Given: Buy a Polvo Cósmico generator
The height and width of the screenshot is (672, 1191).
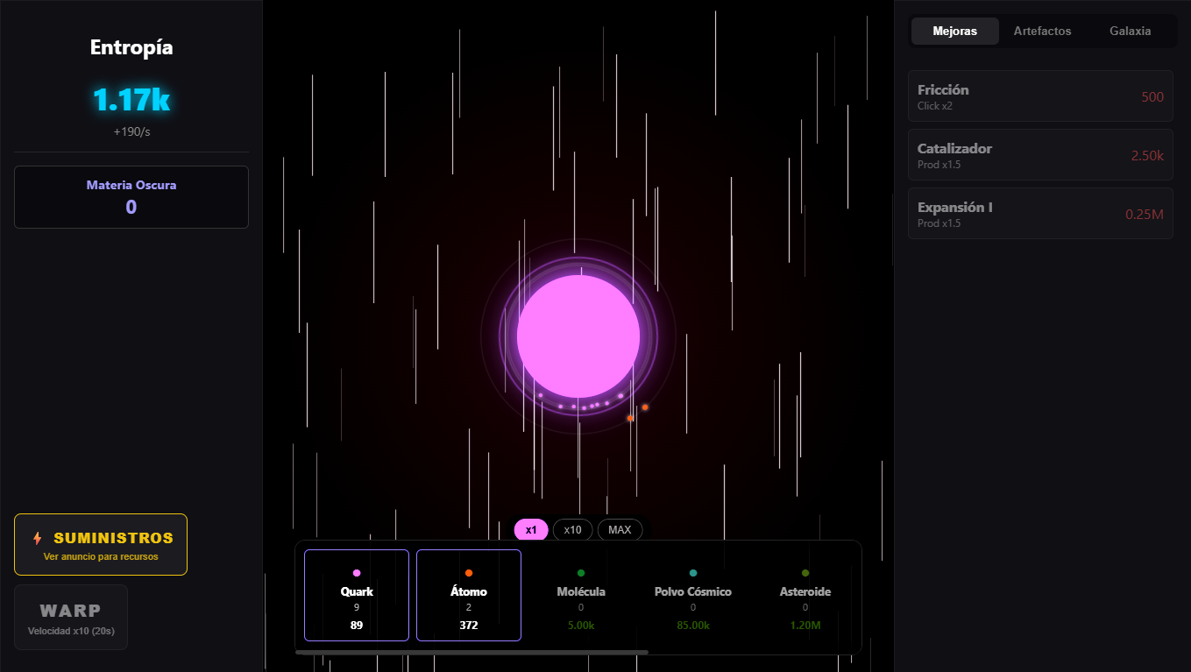Looking at the screenshot, I should pyautogui.click(x=693, y=595).
